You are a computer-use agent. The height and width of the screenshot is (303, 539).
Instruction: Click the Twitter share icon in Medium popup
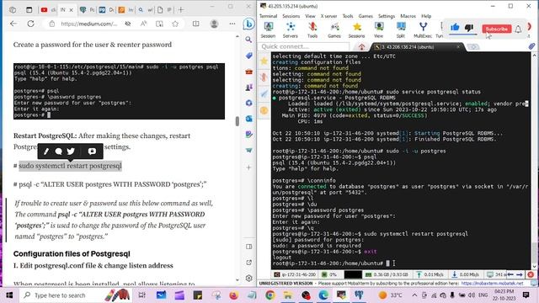(x=71, y=151)
